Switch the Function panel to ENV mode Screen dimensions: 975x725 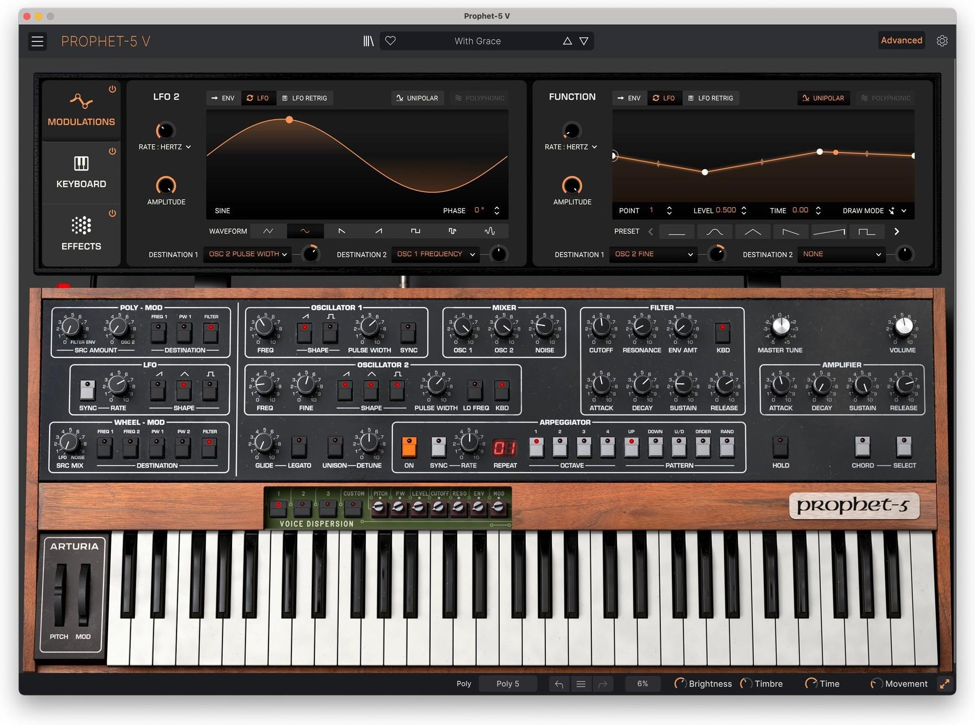pyautogui.click(x=629, y=98)
